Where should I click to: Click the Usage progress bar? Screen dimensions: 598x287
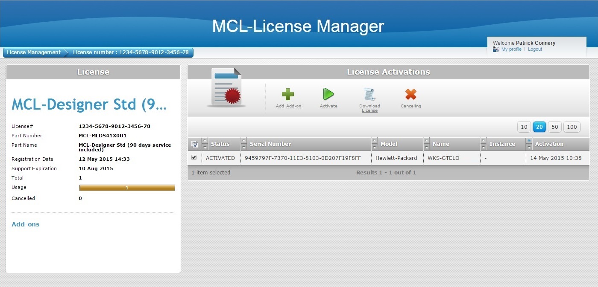pos(127,188)
